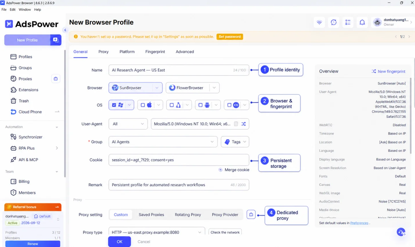Image resolution: width=415 pixels, height=247 pixels.
Task: Click OK to save profile
Action: [x=120, y=241]
